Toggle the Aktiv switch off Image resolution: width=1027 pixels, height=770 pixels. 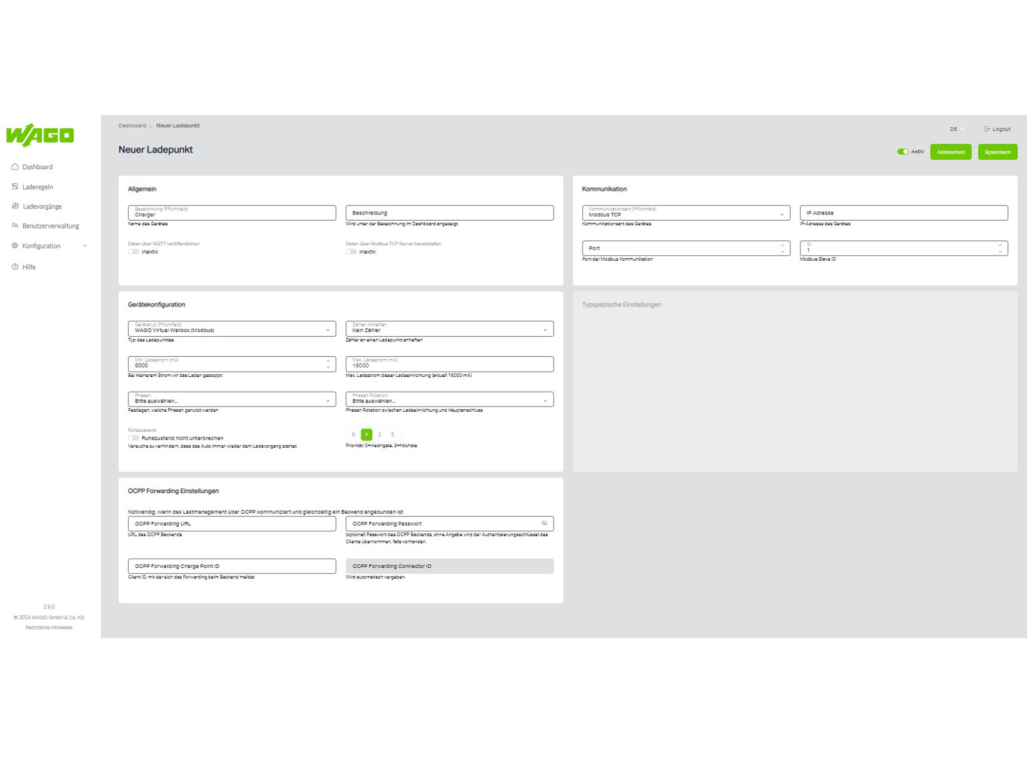903,151
